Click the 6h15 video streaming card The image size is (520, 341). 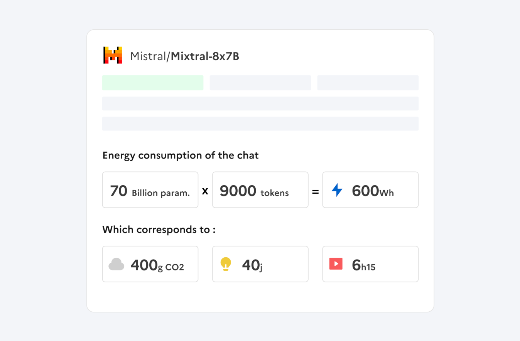(x=370, y=264)
